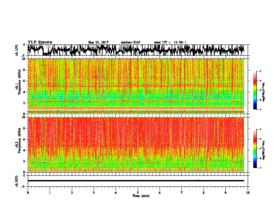The image size is (279, 216).
Task: Click the ch.1 color scale units label
Action: point(264,92)
